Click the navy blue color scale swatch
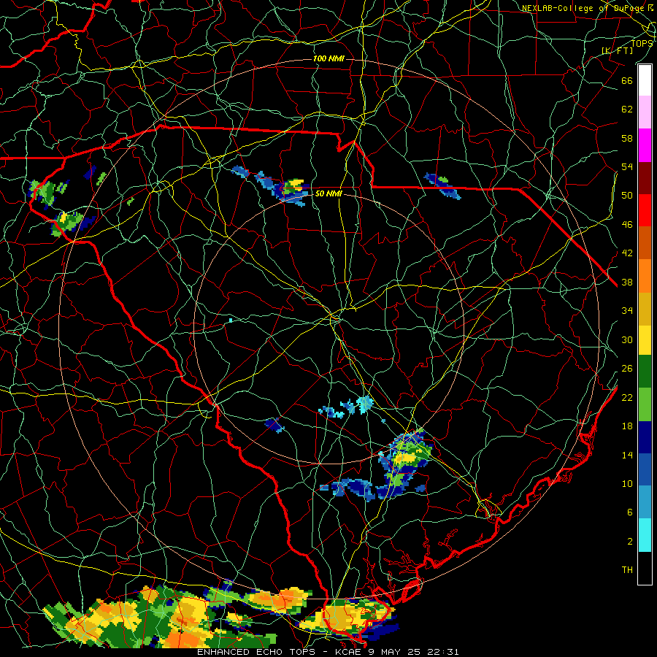This screenshot has width=657, height=657. 645,437
